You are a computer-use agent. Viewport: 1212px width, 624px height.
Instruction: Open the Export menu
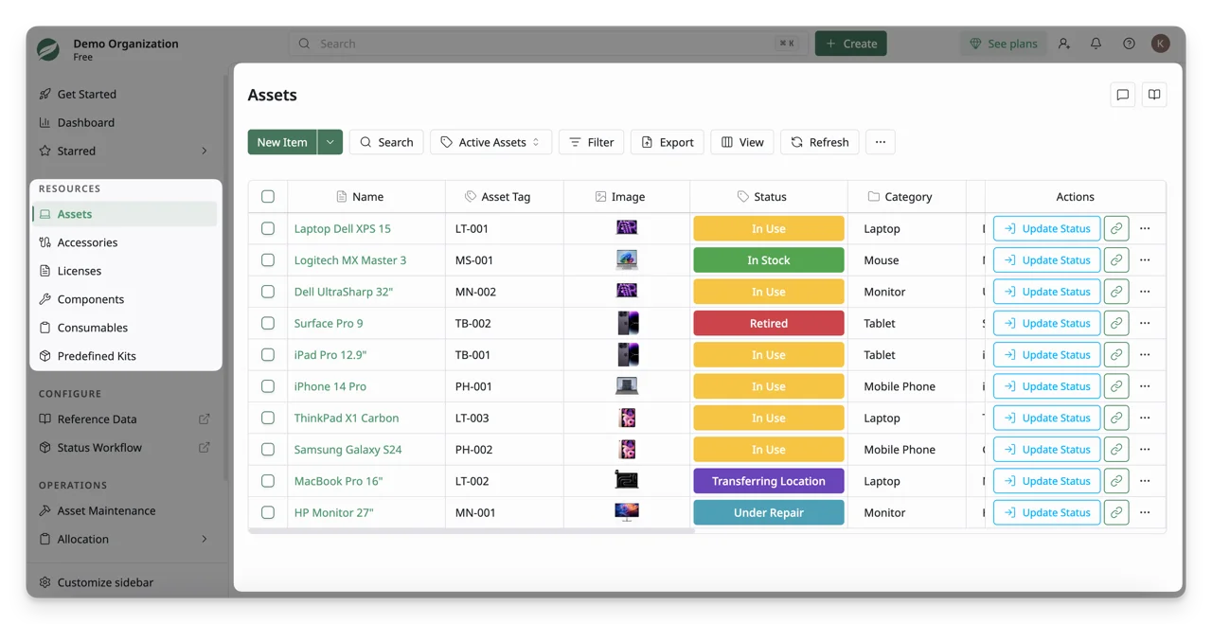(x=668, y=142)
